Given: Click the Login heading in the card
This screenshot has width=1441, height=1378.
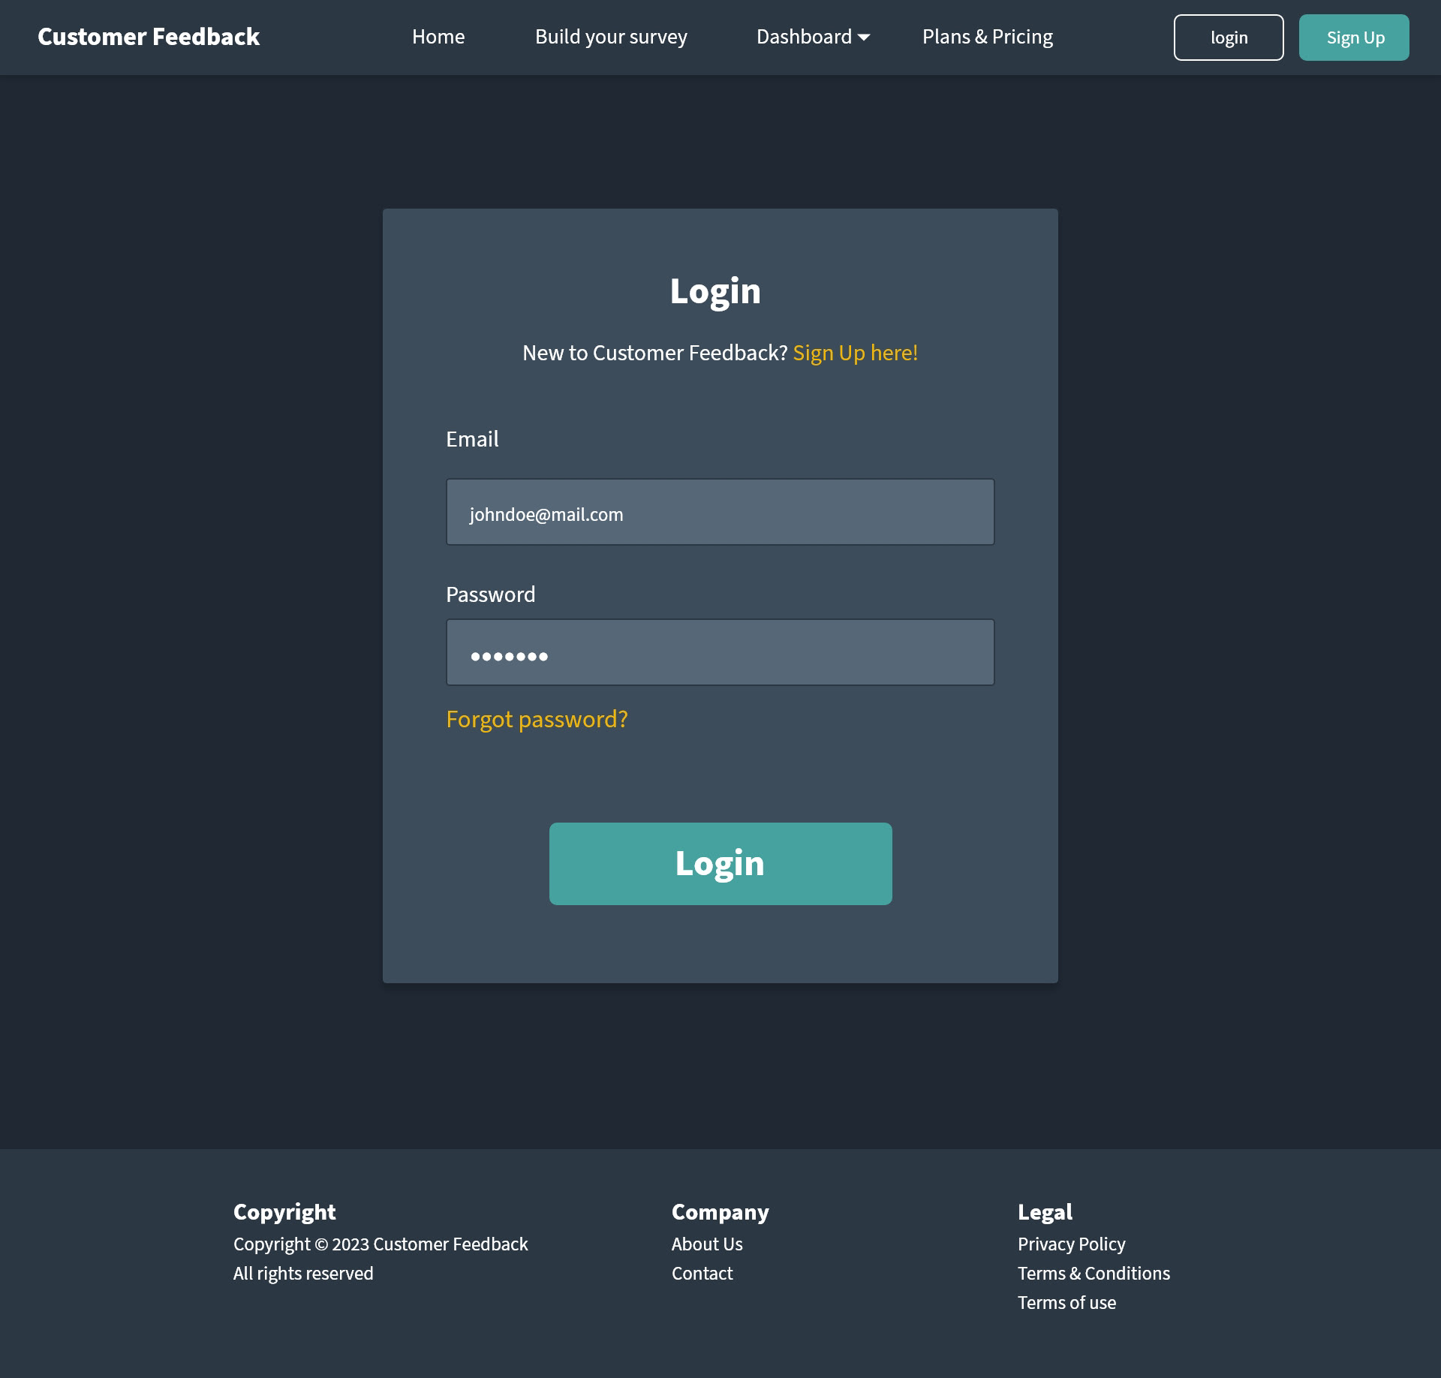Looking at the screenshot, I should click(715, 291).
